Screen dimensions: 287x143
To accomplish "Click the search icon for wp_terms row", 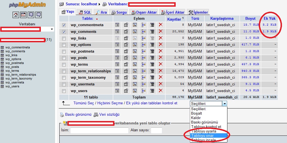I will coord(135,65).
